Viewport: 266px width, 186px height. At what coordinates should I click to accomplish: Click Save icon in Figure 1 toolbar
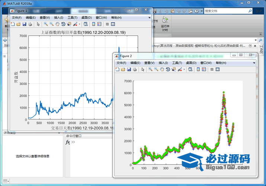point(24,24)
